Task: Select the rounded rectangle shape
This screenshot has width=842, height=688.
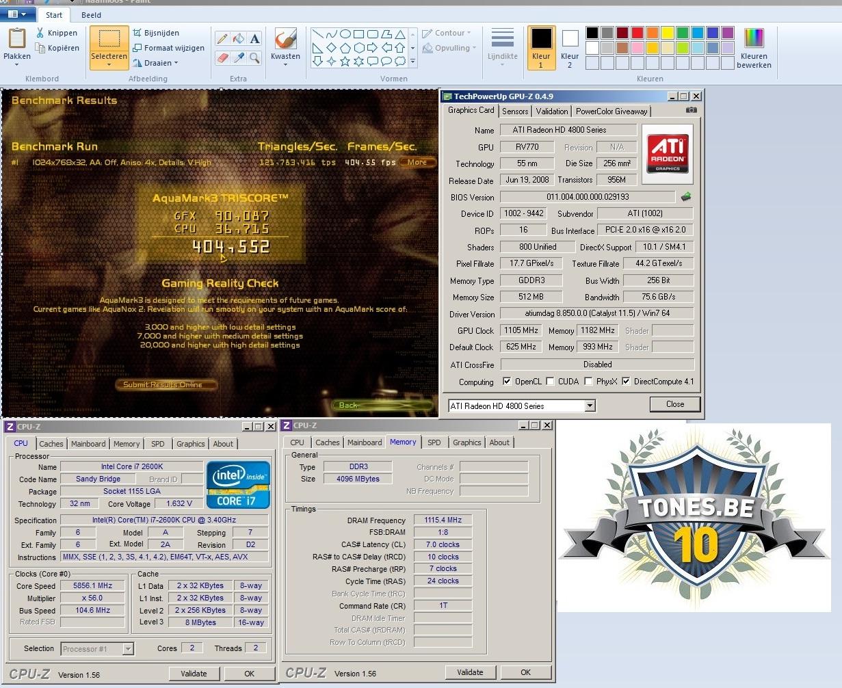Action: [373, 34]
